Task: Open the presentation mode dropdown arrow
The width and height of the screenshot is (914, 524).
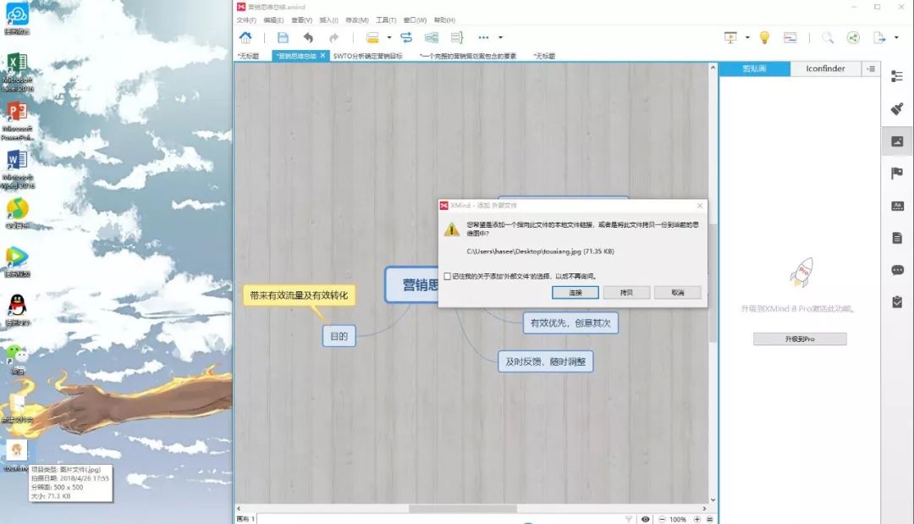Action: pos(747,38)
